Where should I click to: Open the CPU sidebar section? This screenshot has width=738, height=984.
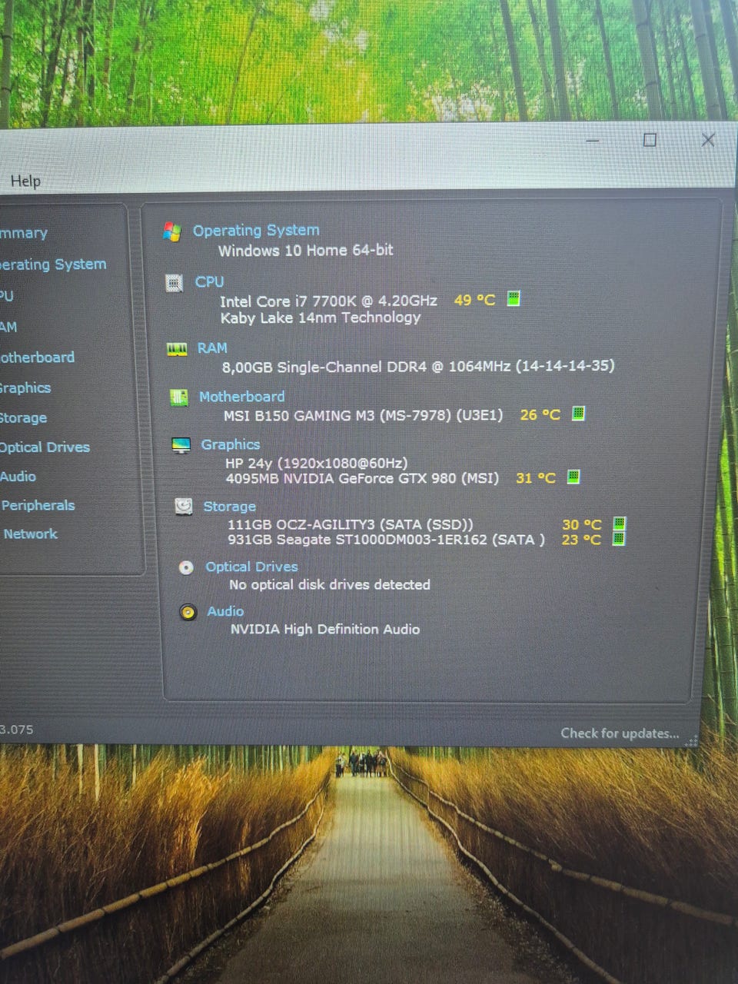pyautogui.click(x=7, y=296)
